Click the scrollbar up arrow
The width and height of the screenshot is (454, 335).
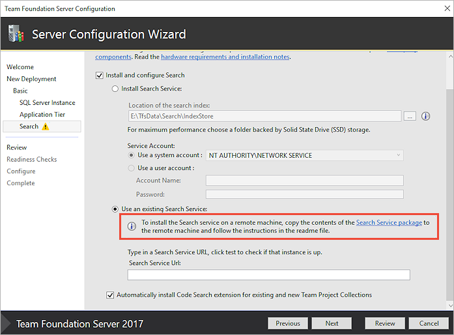[x=450, y=57]
